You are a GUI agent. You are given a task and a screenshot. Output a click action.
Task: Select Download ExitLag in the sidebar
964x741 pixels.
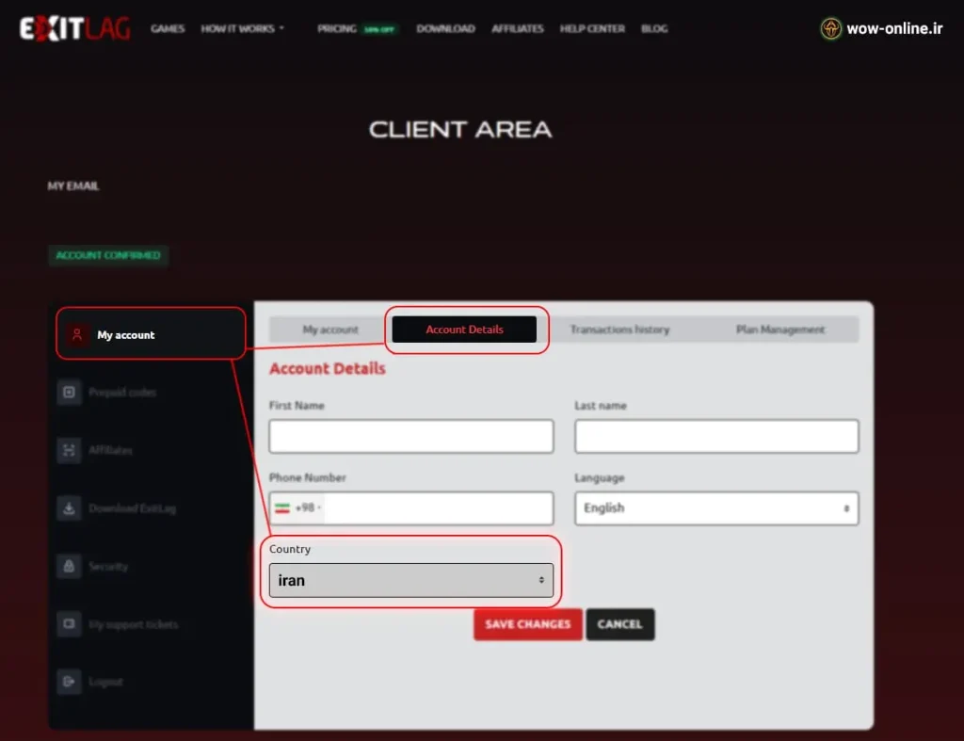(132, 508)
